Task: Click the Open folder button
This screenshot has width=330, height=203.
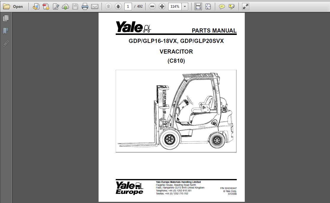Action: point(13,7)
